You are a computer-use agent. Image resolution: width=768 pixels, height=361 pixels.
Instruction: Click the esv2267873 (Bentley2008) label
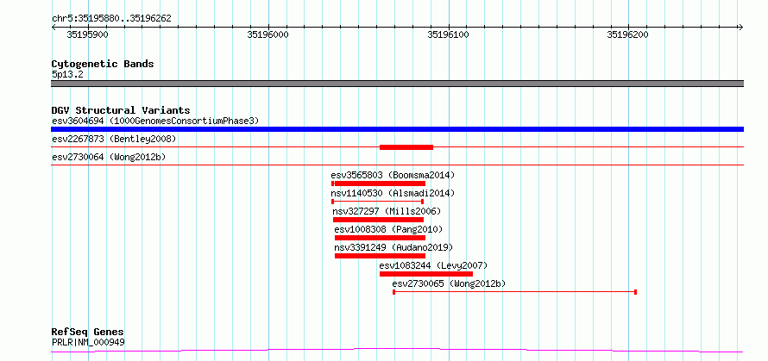114,139
